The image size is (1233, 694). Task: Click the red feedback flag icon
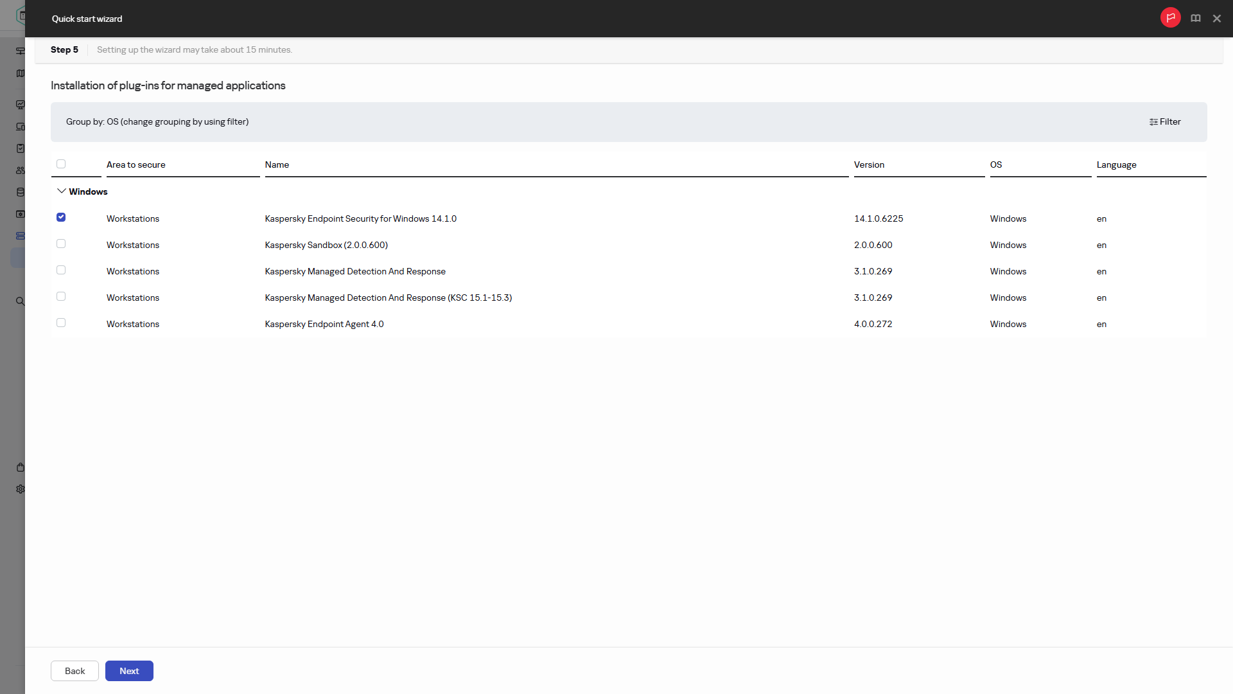coord(1170,18)
